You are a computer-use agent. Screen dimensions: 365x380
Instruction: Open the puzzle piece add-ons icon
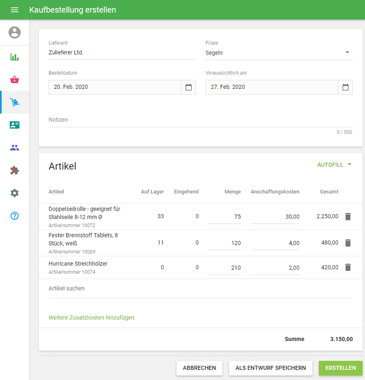pyautogui.click(x=15, y=170)
